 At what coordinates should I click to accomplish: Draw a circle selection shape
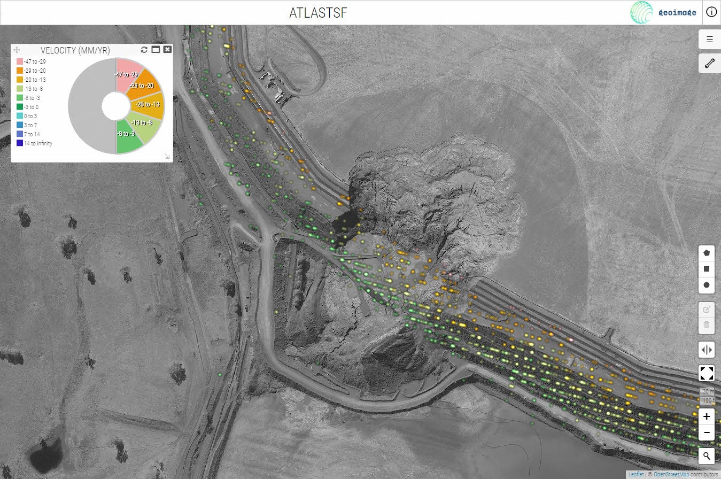click(707, 285)
